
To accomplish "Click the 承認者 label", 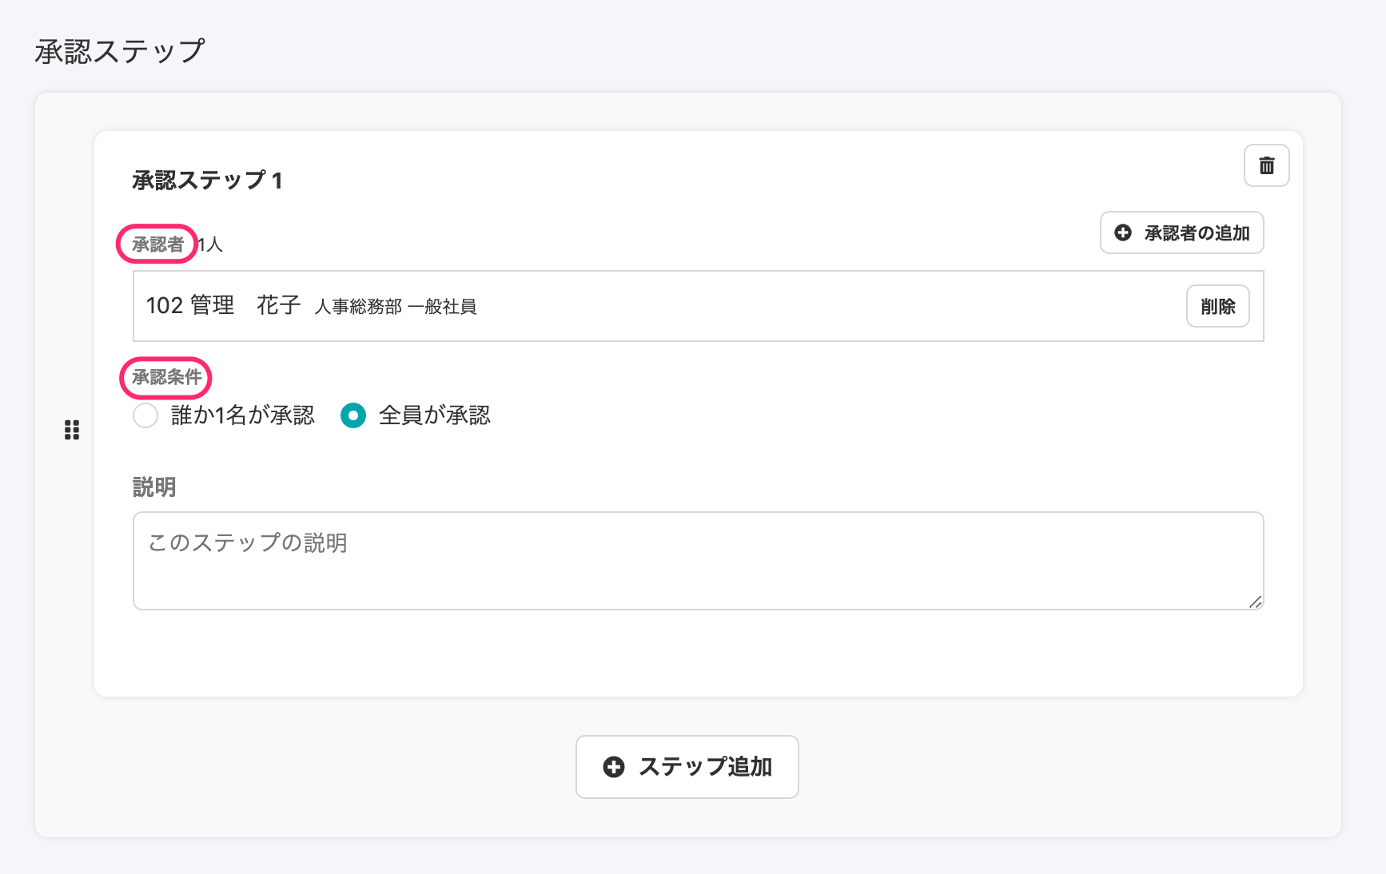I will coord(157,244).
